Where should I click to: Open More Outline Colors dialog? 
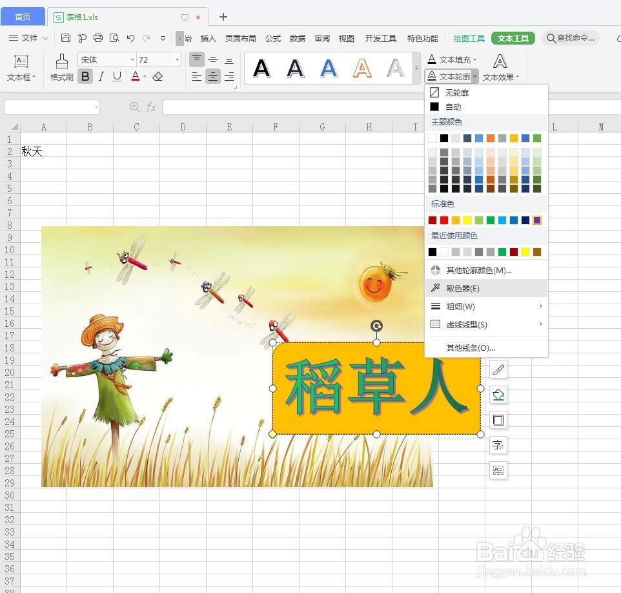pos(486,270)
